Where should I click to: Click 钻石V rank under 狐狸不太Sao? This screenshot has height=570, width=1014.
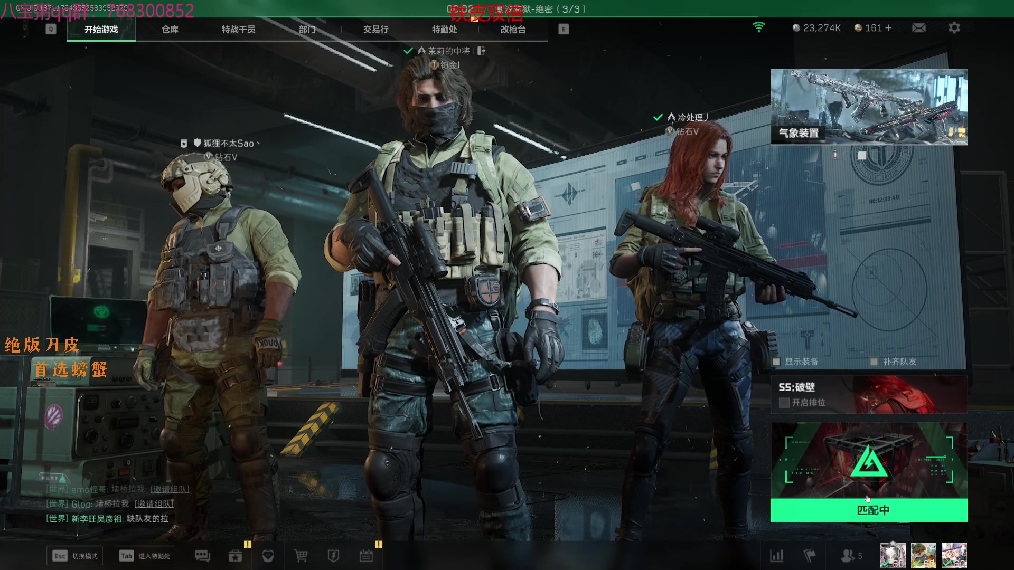226,157
